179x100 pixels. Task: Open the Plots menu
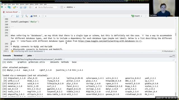pos(17,4)
